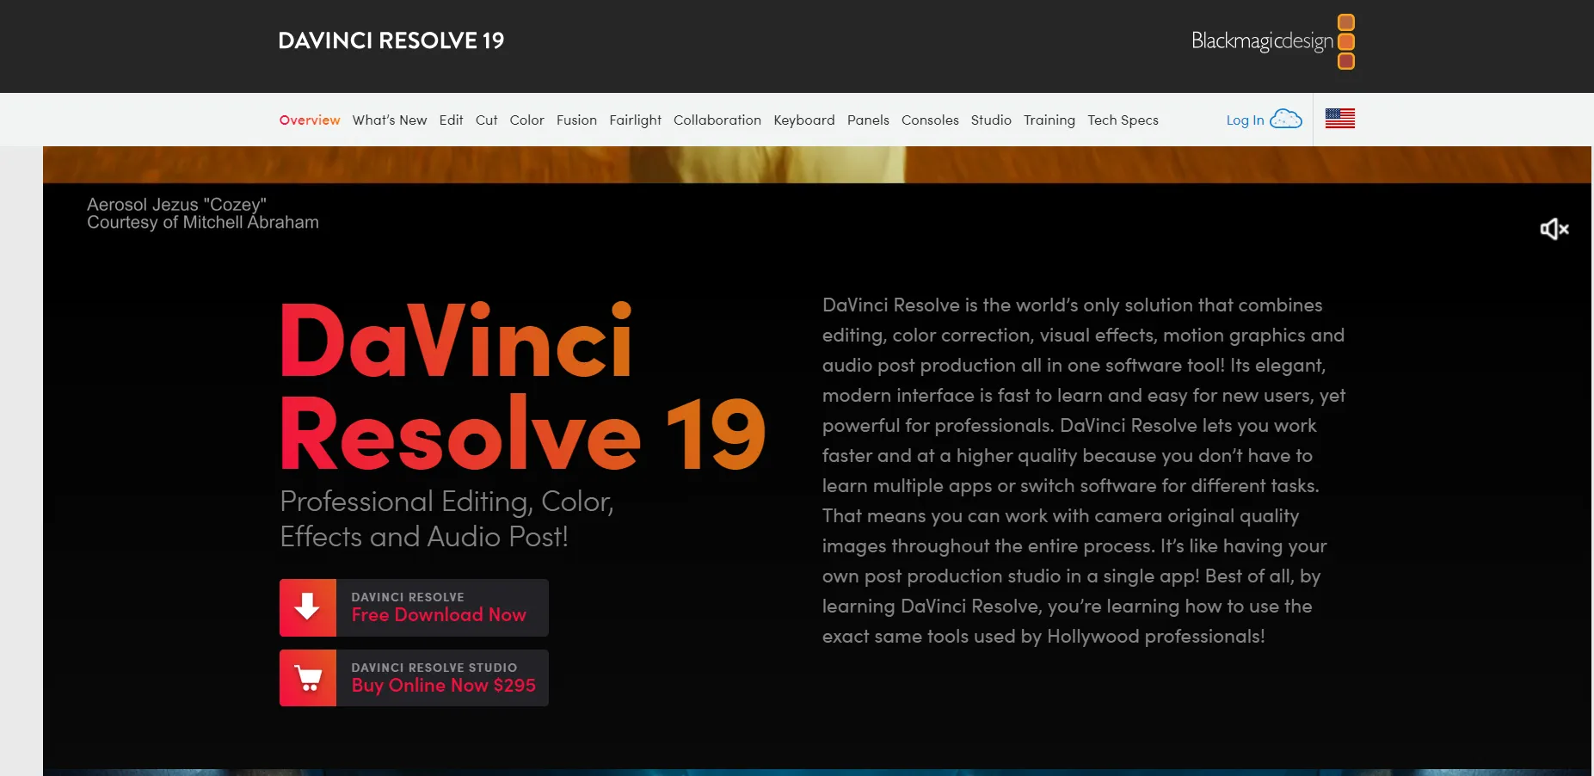Select the Edit page tab
Viewport: 1594px width, 776px height.
(x=451, y=120)
